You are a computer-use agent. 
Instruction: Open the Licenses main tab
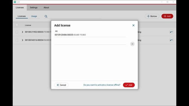(x=20, y=8)
